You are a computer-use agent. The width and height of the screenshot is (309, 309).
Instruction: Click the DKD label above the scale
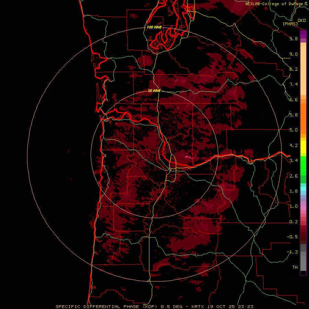click(x=302, y=21)
